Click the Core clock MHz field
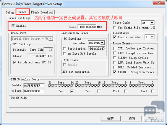The width and height of the screenshot is (167, 125). pos(87,27)
